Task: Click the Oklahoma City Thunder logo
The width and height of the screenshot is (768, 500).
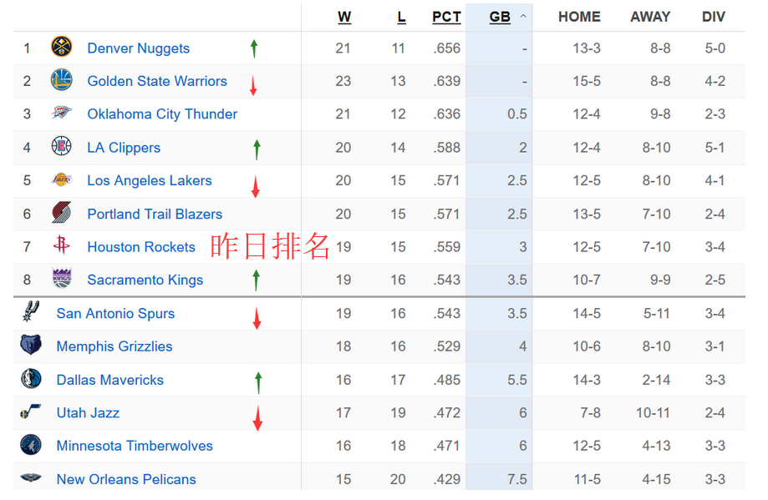Action: coord(61,114)
